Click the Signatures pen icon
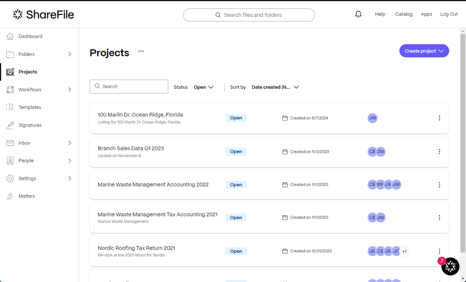The width and height of the screenshot is (466, 282). coord(10,125)
